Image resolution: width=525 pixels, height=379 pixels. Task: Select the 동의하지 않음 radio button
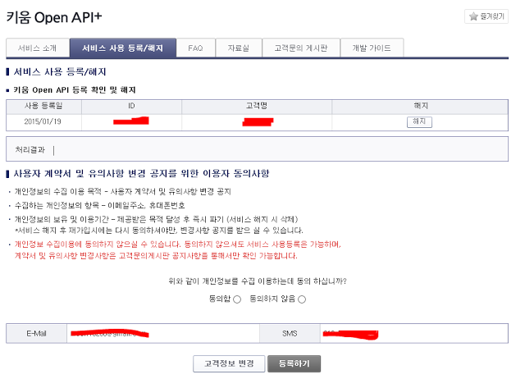[x=302, y=299]
